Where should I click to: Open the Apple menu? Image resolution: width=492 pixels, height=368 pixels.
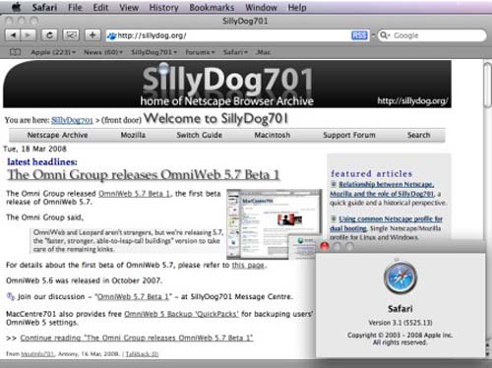tap(16, 7)
